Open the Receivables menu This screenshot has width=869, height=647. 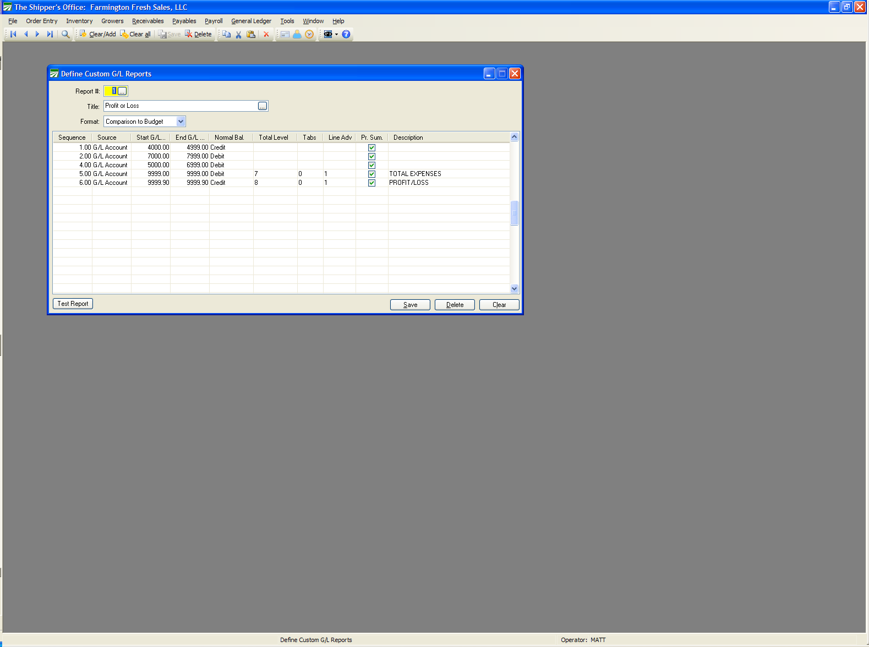147,21
